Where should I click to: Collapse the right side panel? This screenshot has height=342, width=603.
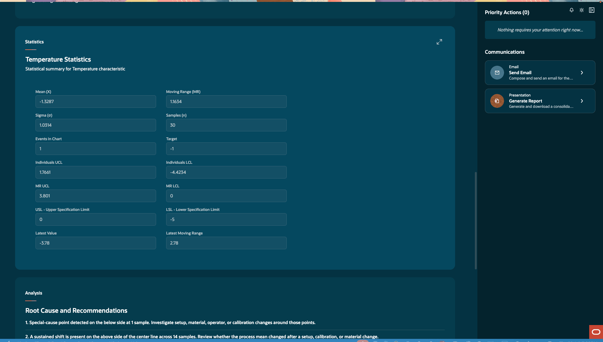592,10
